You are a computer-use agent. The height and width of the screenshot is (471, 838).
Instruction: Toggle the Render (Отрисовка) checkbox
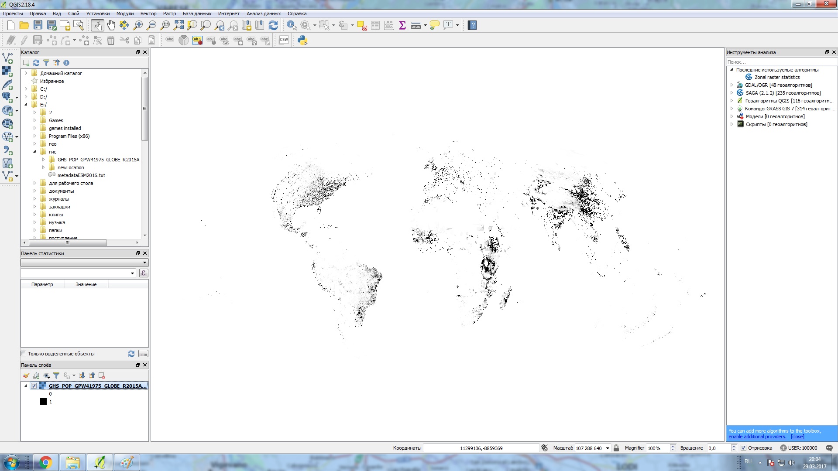coord(743,448)
